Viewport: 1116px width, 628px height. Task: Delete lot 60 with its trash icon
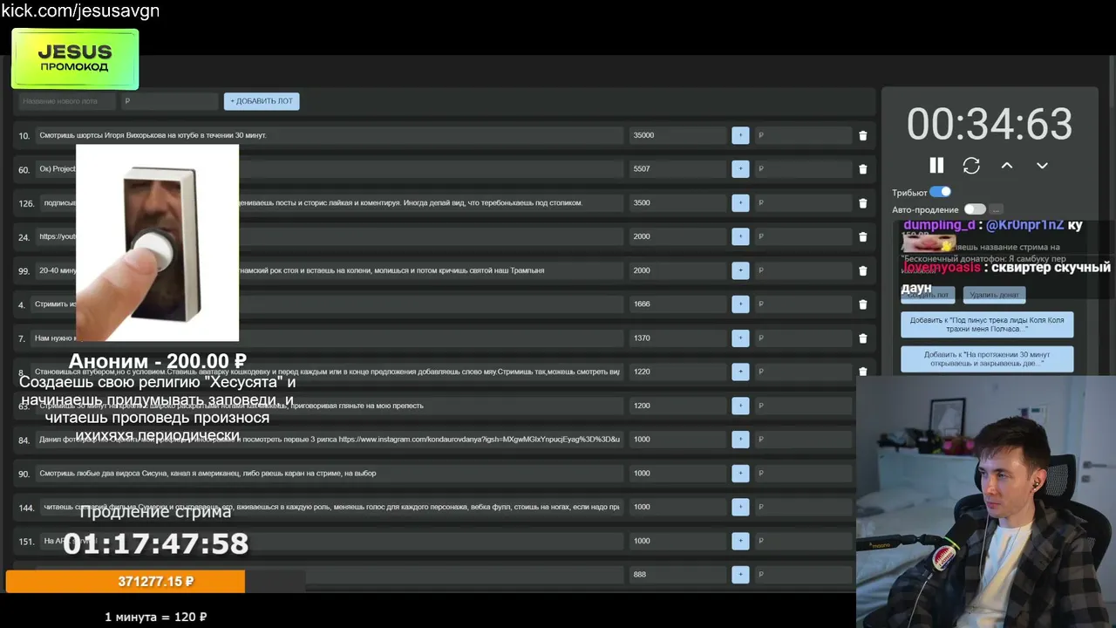click(x=863, y=169)
